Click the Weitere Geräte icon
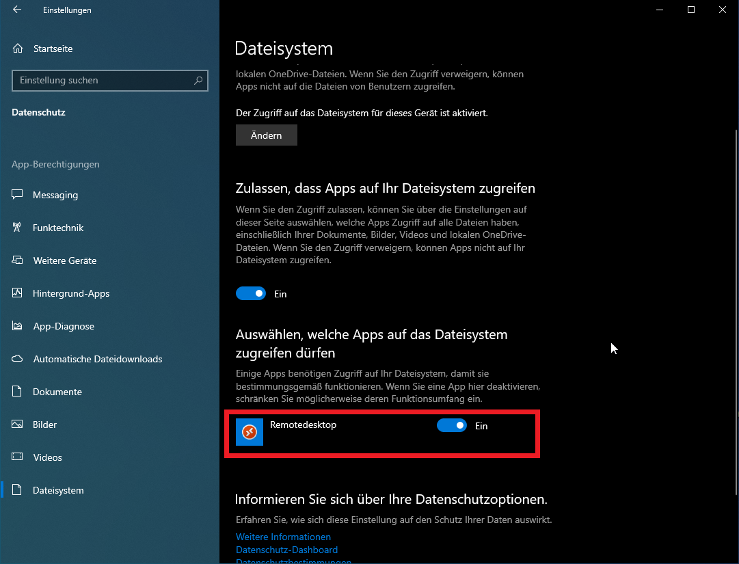This screenshot has height=564, width=739. 18,260
